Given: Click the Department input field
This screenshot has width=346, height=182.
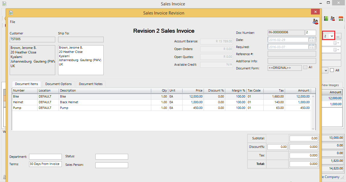Looking at the screenshot, I should (45, 157).
